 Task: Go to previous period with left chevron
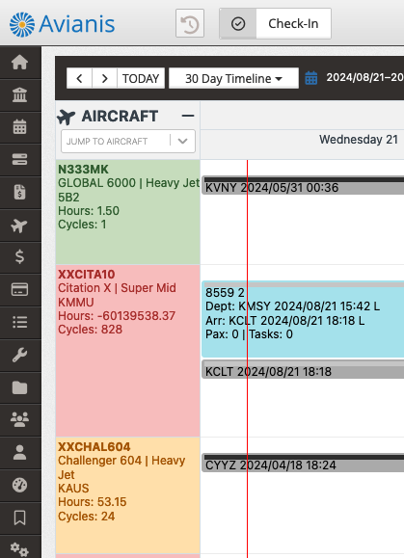point(79,78)
